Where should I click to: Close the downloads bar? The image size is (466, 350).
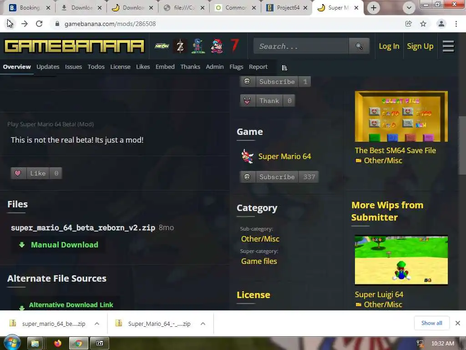click(x=458, y=323)
